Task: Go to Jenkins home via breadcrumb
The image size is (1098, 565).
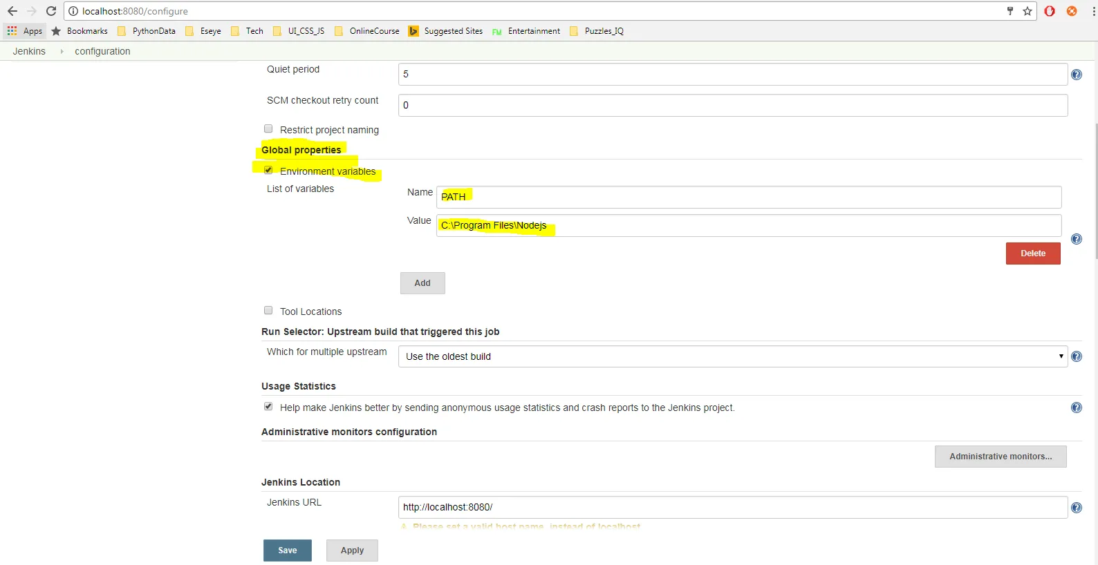Action: 29,51
